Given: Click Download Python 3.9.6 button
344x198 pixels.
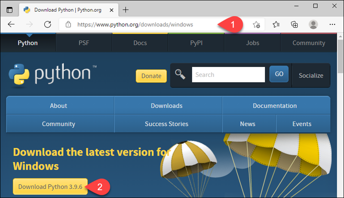Looking at the screenshot, I should pos(50,186).
